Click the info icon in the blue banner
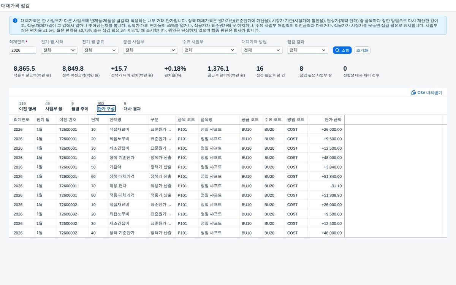 (15, 21)
